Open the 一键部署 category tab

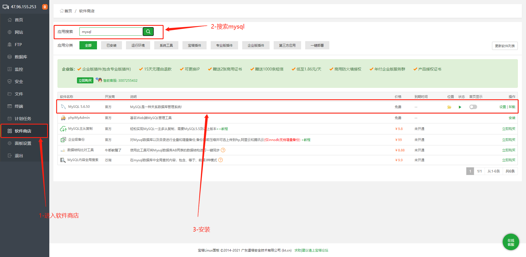(x=317, y=45)
